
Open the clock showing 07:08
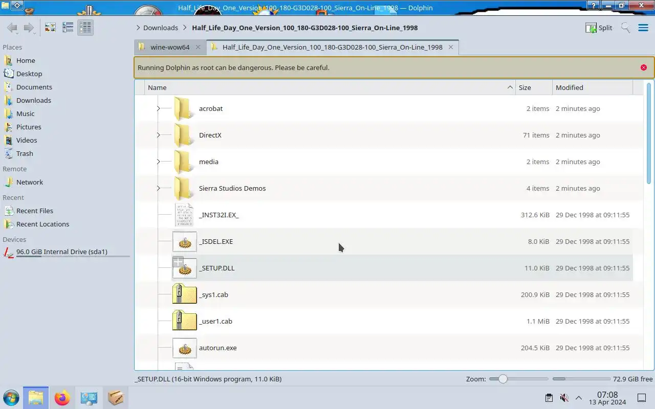[607, 398]
